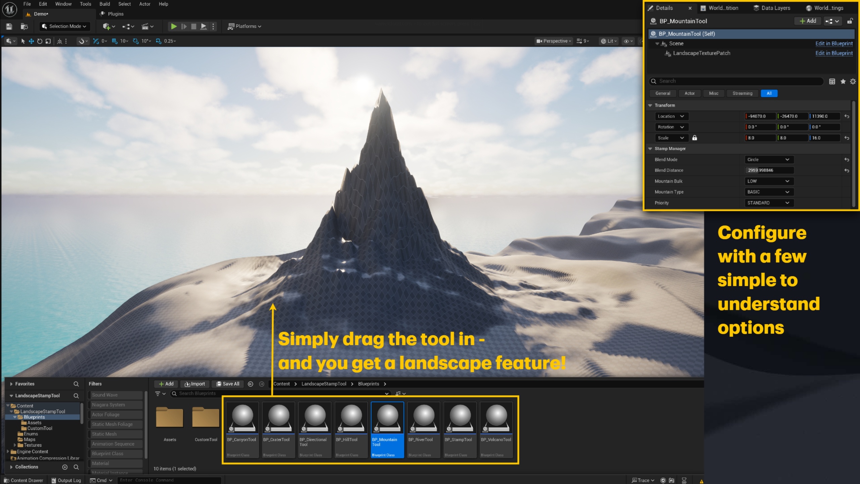Open the Details property matrix table icon
The width and height of the screenshot is (860, 484).
click(832, 81)
